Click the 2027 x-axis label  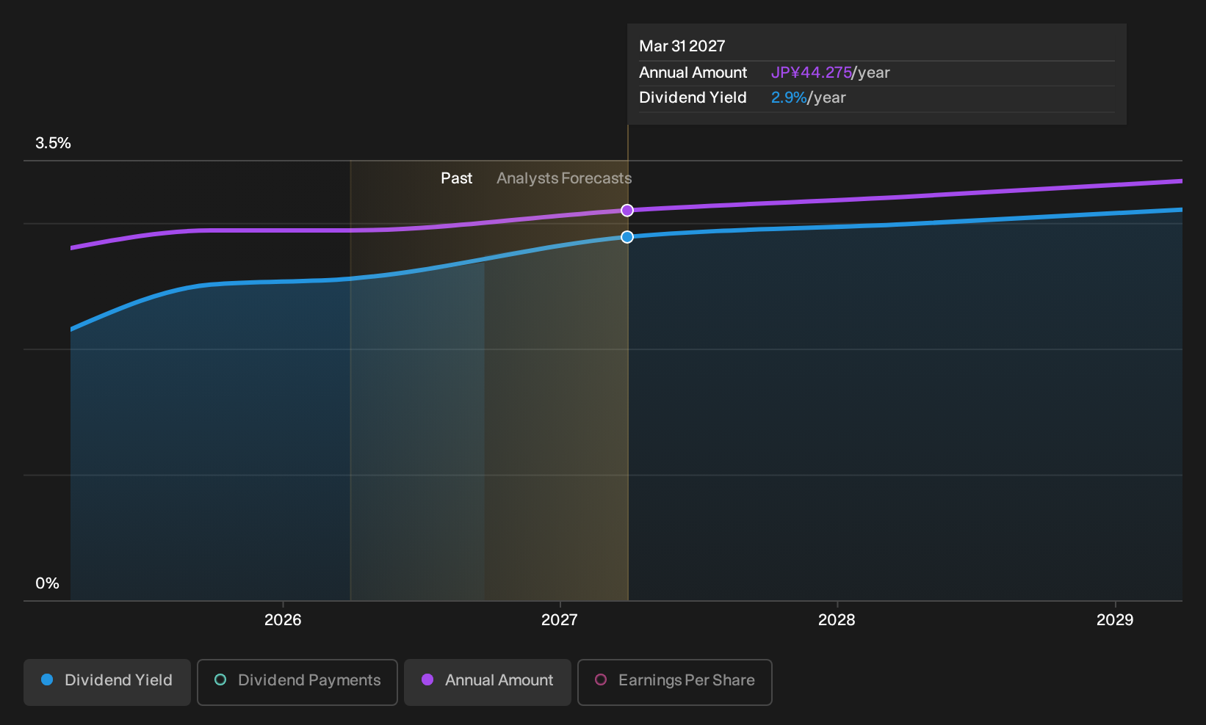560,620
